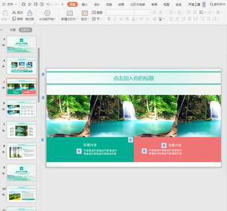Click the 版式 layout icon
Screen dimensions: 227x211
pyautogui.click(x=85, y=13)
